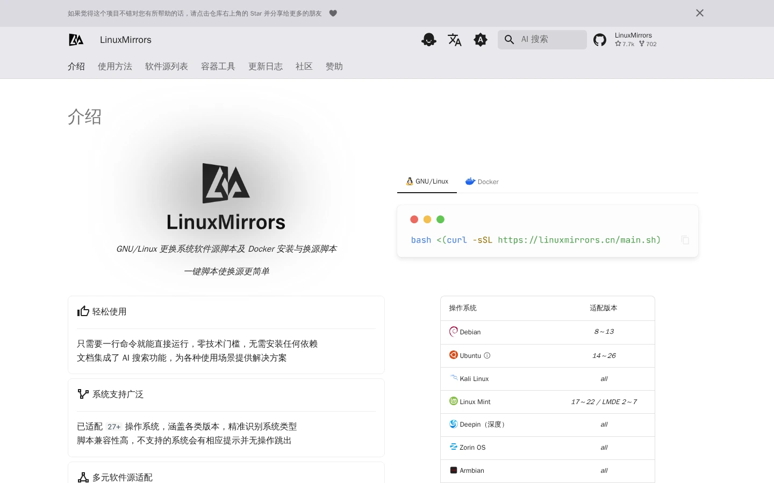774x483 pixels.
Task: Click the large LinuxMirrors hero logo
Action: click(x=226, y=196)
